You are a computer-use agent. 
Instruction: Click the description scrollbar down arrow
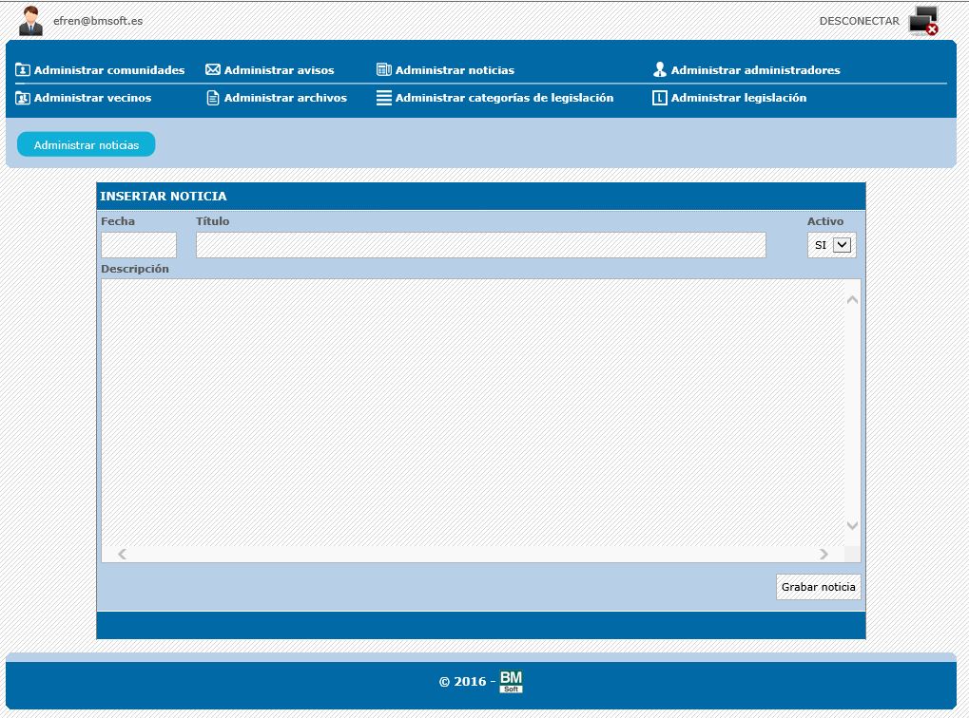click(x=852, y=525)
